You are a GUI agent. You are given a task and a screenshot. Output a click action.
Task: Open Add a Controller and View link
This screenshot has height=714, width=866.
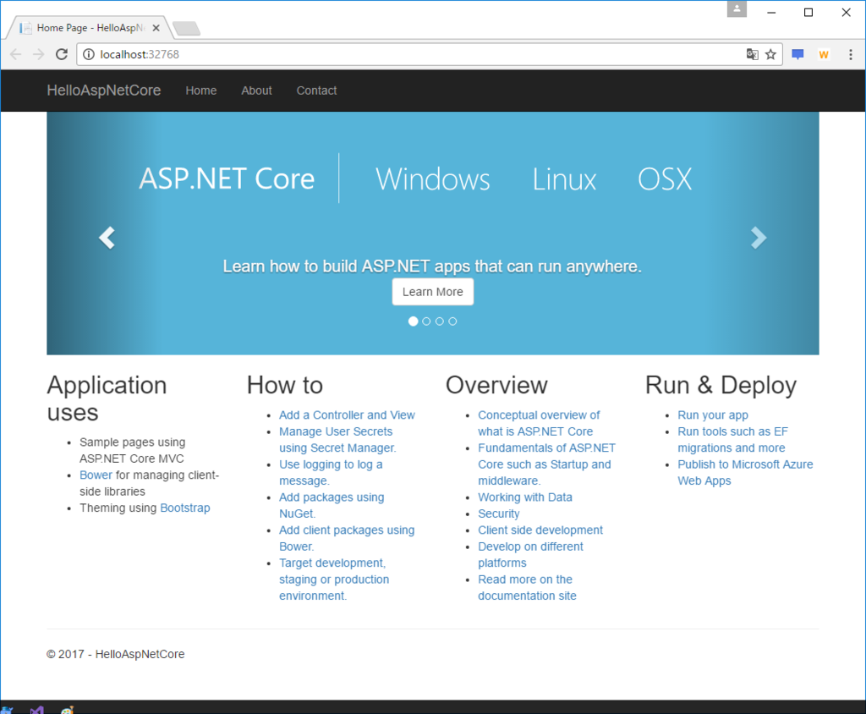click(347, 415)
